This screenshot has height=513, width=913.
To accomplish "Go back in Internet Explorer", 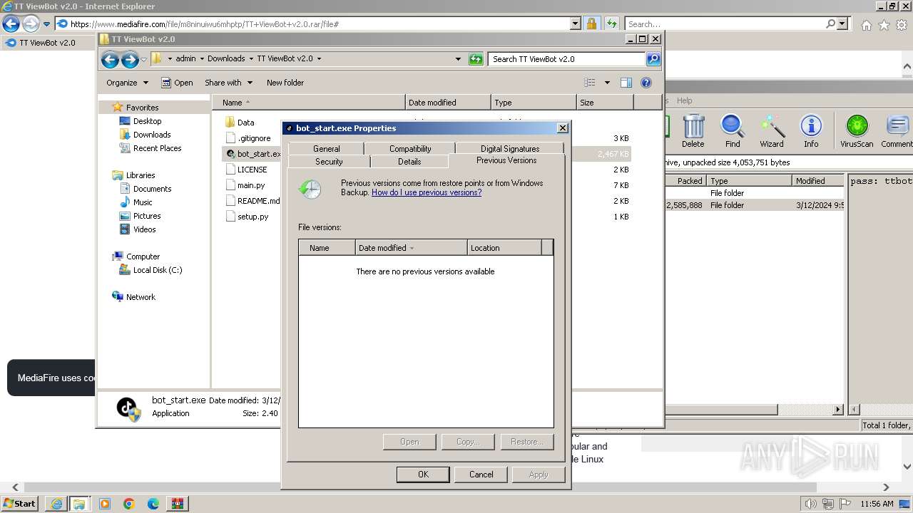I will click(x=11, y=24).
